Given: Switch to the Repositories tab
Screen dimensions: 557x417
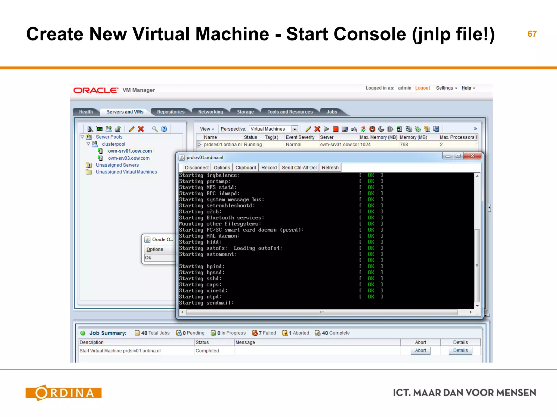Looking at the screenshot, I should pyautogui.click(x=171, y=112).
